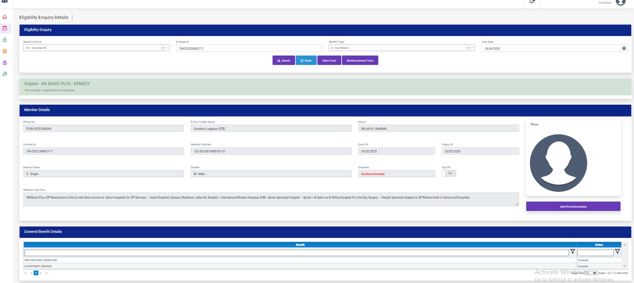This screenshot has width=634, height=283.
Task: Click the Search button
Action: pyautogui.click(x=284, y=61)
